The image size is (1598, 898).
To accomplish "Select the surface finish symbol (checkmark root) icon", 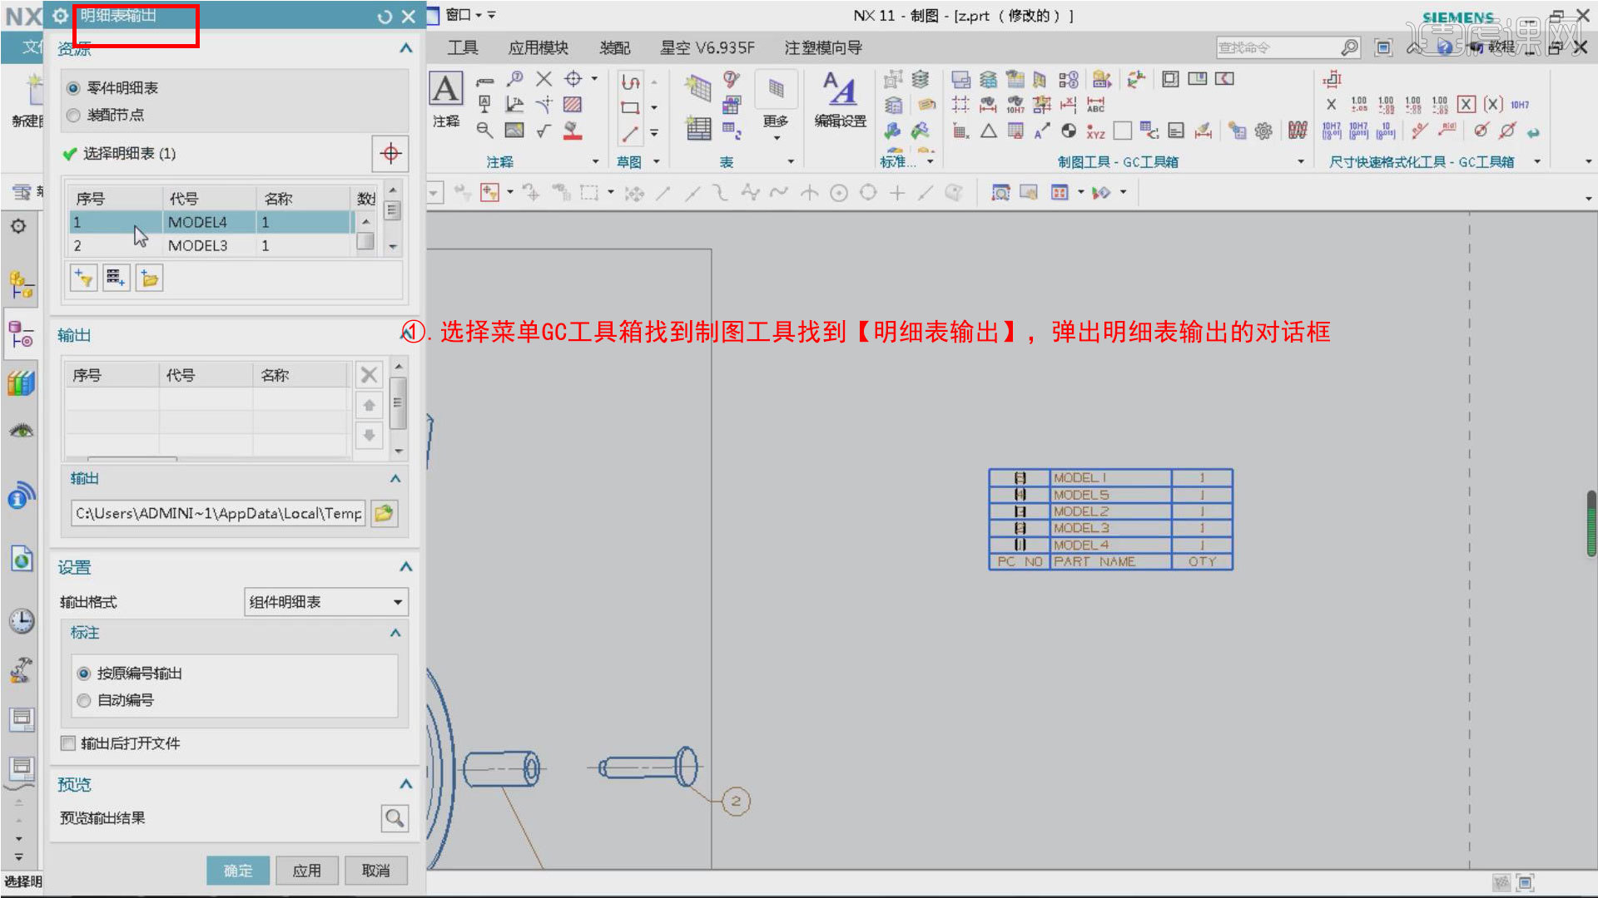I will [x=543, y=131].
